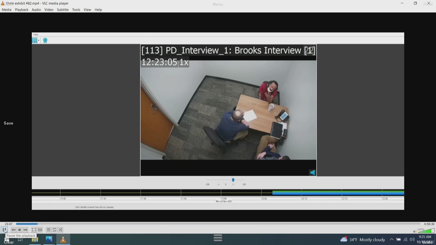Image resolution: width=436 pixels, height=245 pixels.
Task: Show the VLC playlist view
Action: tap(48, 230)
